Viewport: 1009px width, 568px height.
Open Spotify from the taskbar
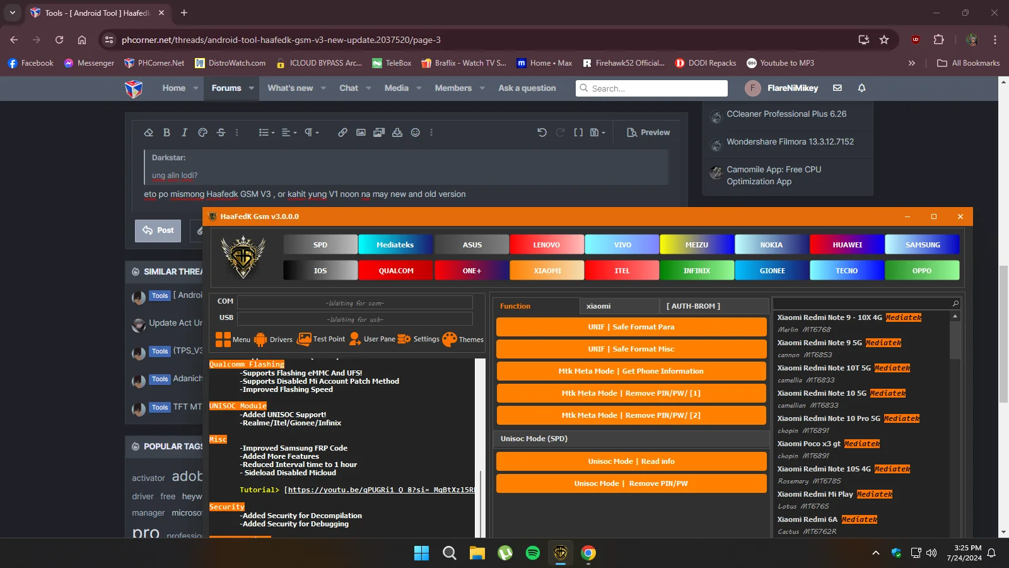[x=533, y=553]
